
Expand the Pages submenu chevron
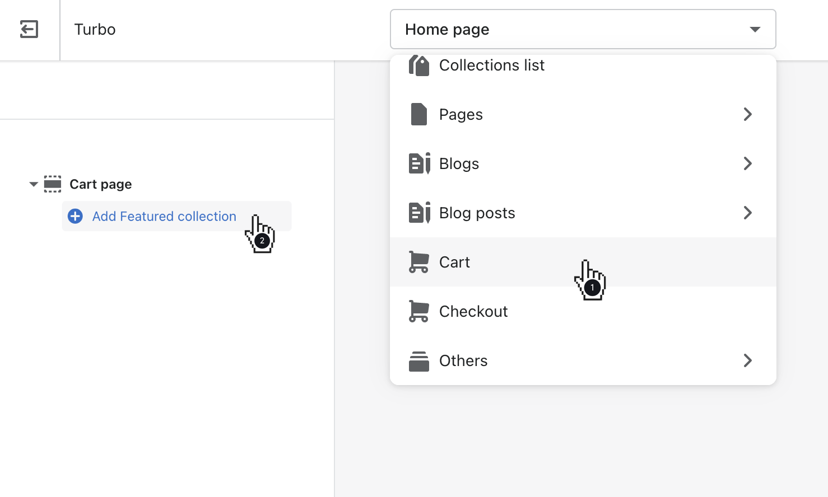pos(747,114)
